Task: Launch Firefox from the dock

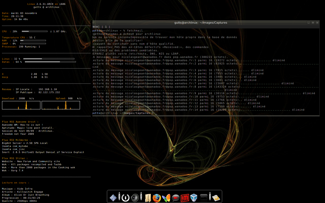Action: click(157, 198)
